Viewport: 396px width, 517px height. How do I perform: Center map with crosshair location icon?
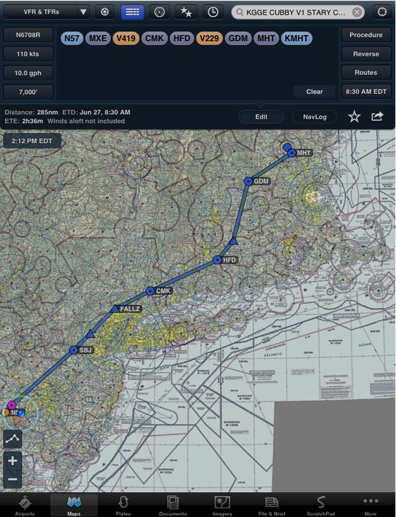(382, 12)
